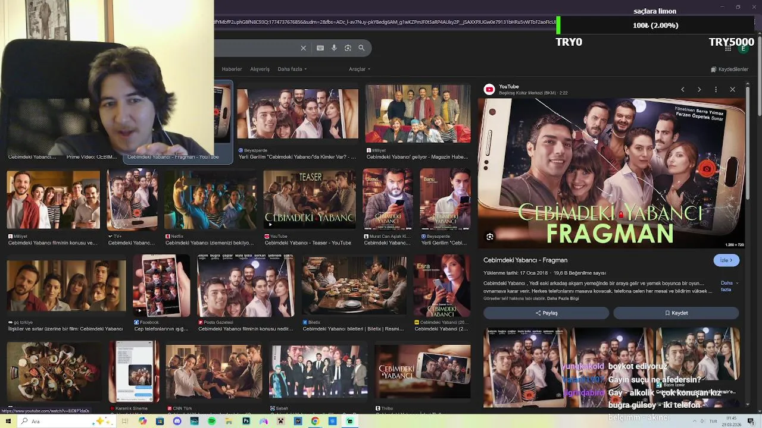Close the image preview panel
The width and height of the screenshot is (762, 428).
(x=732, y=89)
